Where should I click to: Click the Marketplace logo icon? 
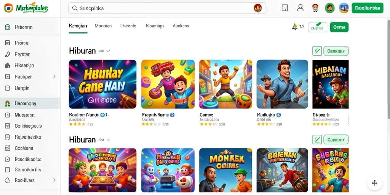tap(8, 8)
